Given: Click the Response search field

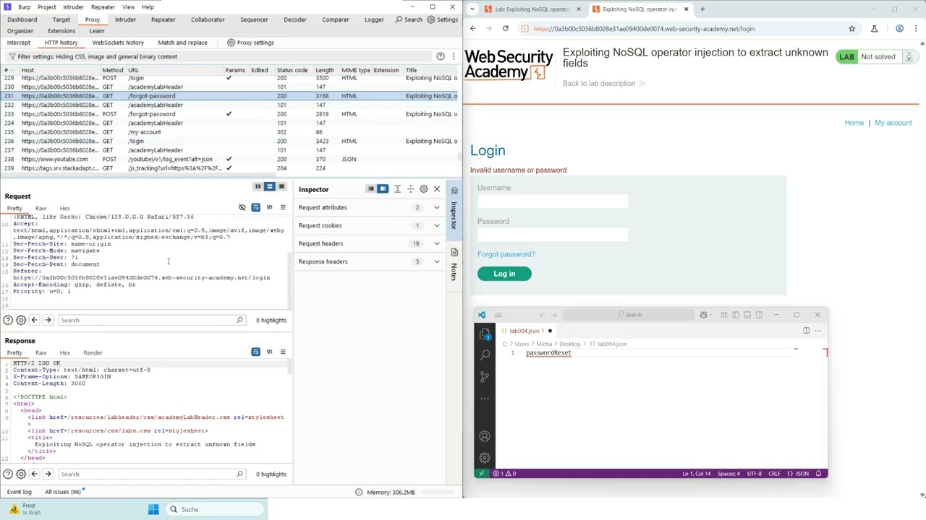Looking at the screenshot, I should (x=151, y=474).
